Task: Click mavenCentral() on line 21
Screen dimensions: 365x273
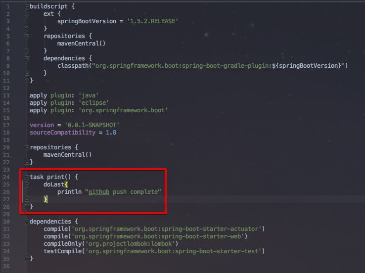Action: click(67, 155)
